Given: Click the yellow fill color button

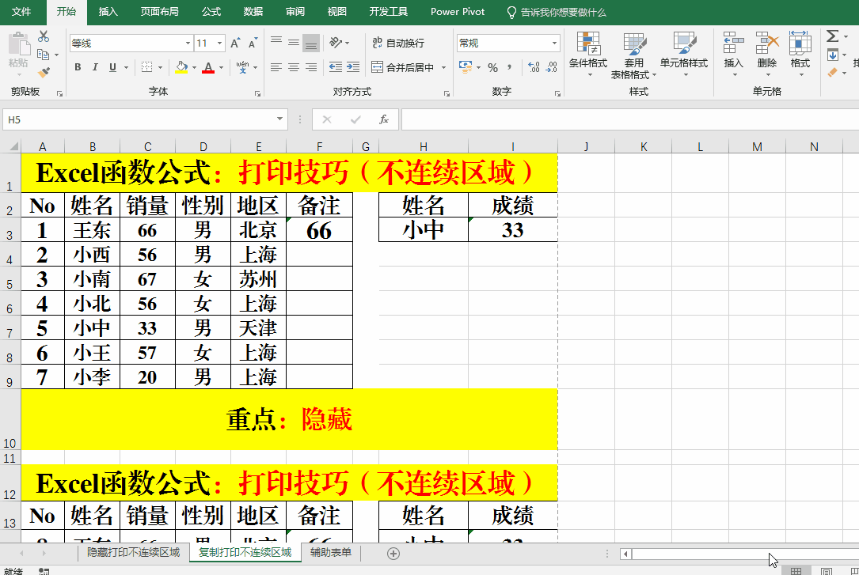Looking at the screenshot, I should (181, 67).
